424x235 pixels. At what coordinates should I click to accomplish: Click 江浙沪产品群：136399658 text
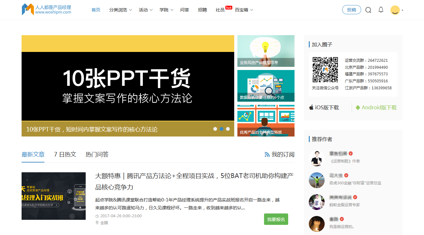(368, 88)
